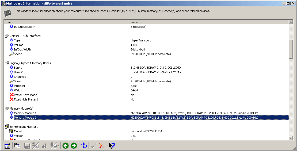Open dropdown arrow beside greyed computer toolbar icon

point(58,146)
